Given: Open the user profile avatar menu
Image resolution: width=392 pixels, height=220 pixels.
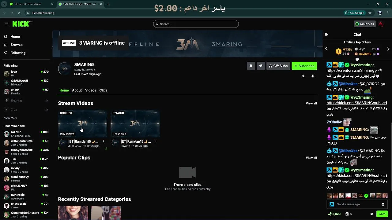Looking at the screenshot, I should pos(381,24).
